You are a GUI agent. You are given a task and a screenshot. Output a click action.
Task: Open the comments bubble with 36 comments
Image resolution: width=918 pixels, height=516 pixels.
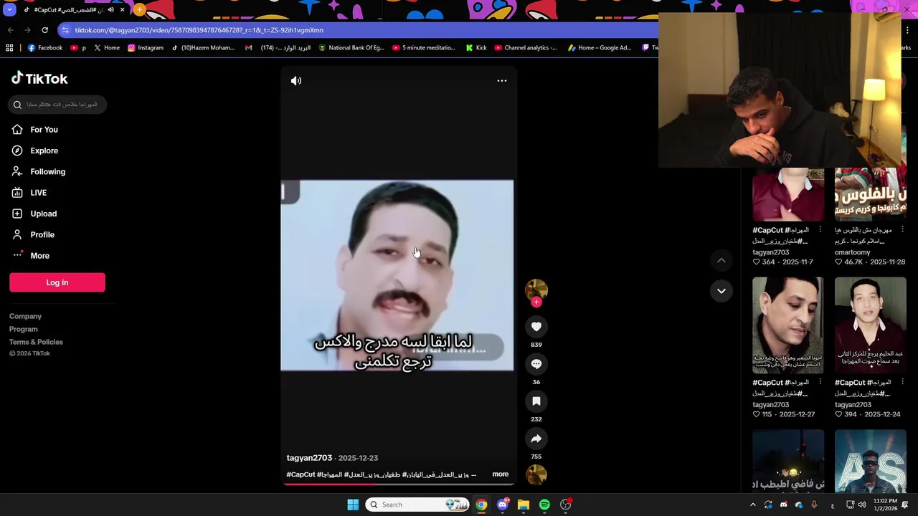pos(536,364)
